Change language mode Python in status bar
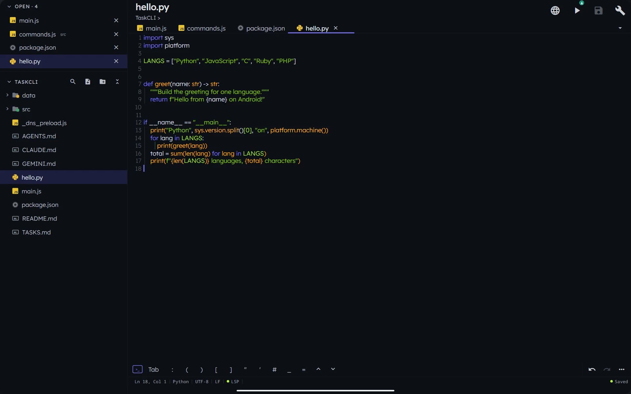 click(x=181, y=382)
